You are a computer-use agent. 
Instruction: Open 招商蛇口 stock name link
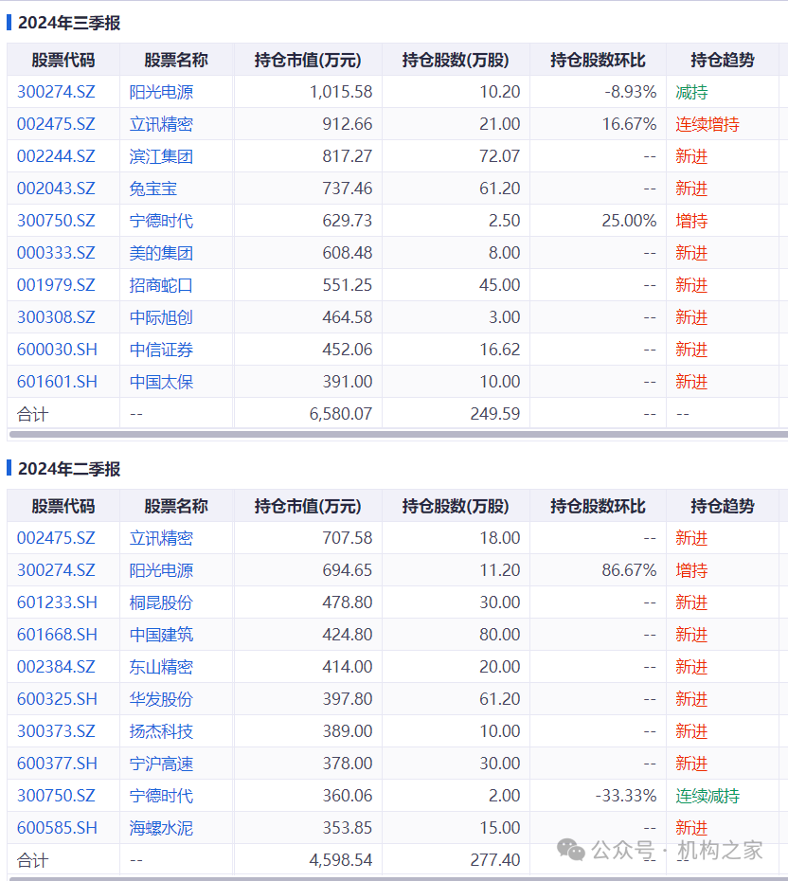pos(161,285)
